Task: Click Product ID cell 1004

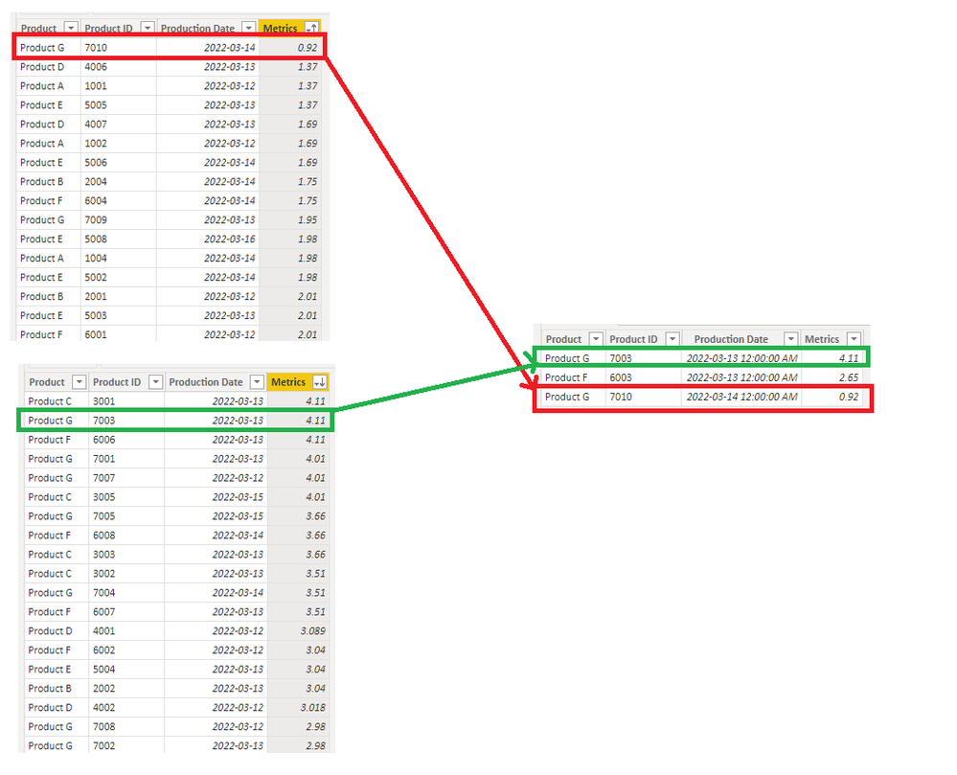Action: coord(96,258)
